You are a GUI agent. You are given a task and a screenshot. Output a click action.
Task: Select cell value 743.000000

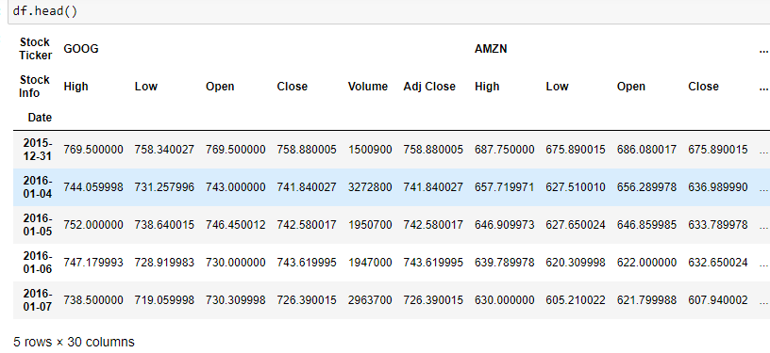point(236,187)
